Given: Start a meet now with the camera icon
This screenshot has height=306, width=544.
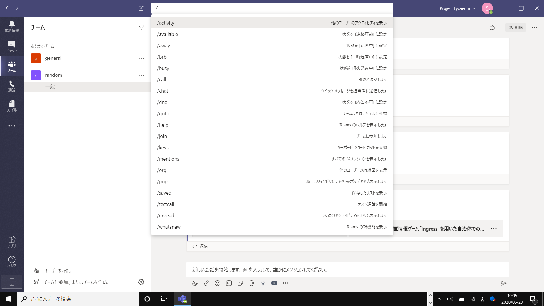Looking at the screenshot, I should [251, 283].
